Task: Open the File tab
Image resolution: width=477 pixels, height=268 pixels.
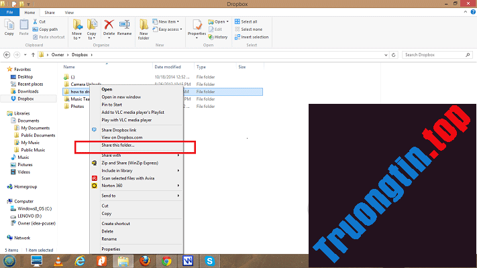Action: coord(10,13)
